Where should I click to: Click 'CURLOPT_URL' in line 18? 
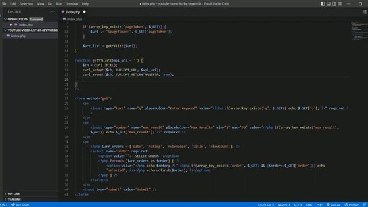tap(126, 70)
